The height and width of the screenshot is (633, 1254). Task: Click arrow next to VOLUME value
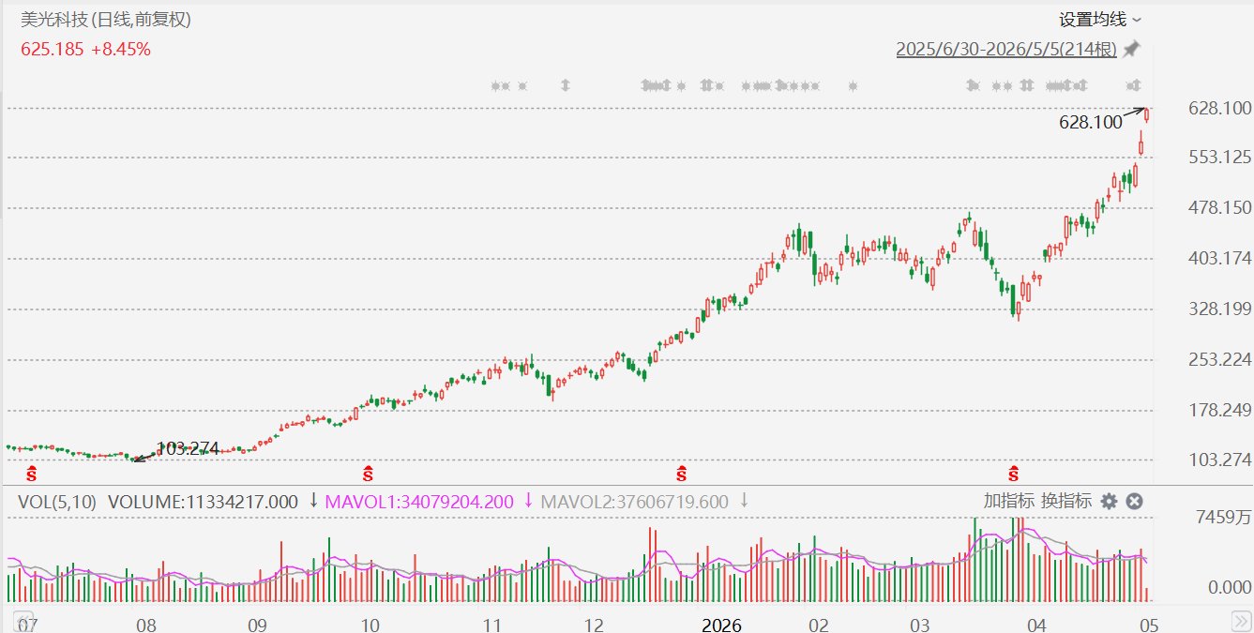313,501
